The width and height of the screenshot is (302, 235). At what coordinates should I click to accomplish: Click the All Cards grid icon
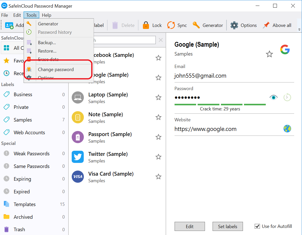pos(7,48)
